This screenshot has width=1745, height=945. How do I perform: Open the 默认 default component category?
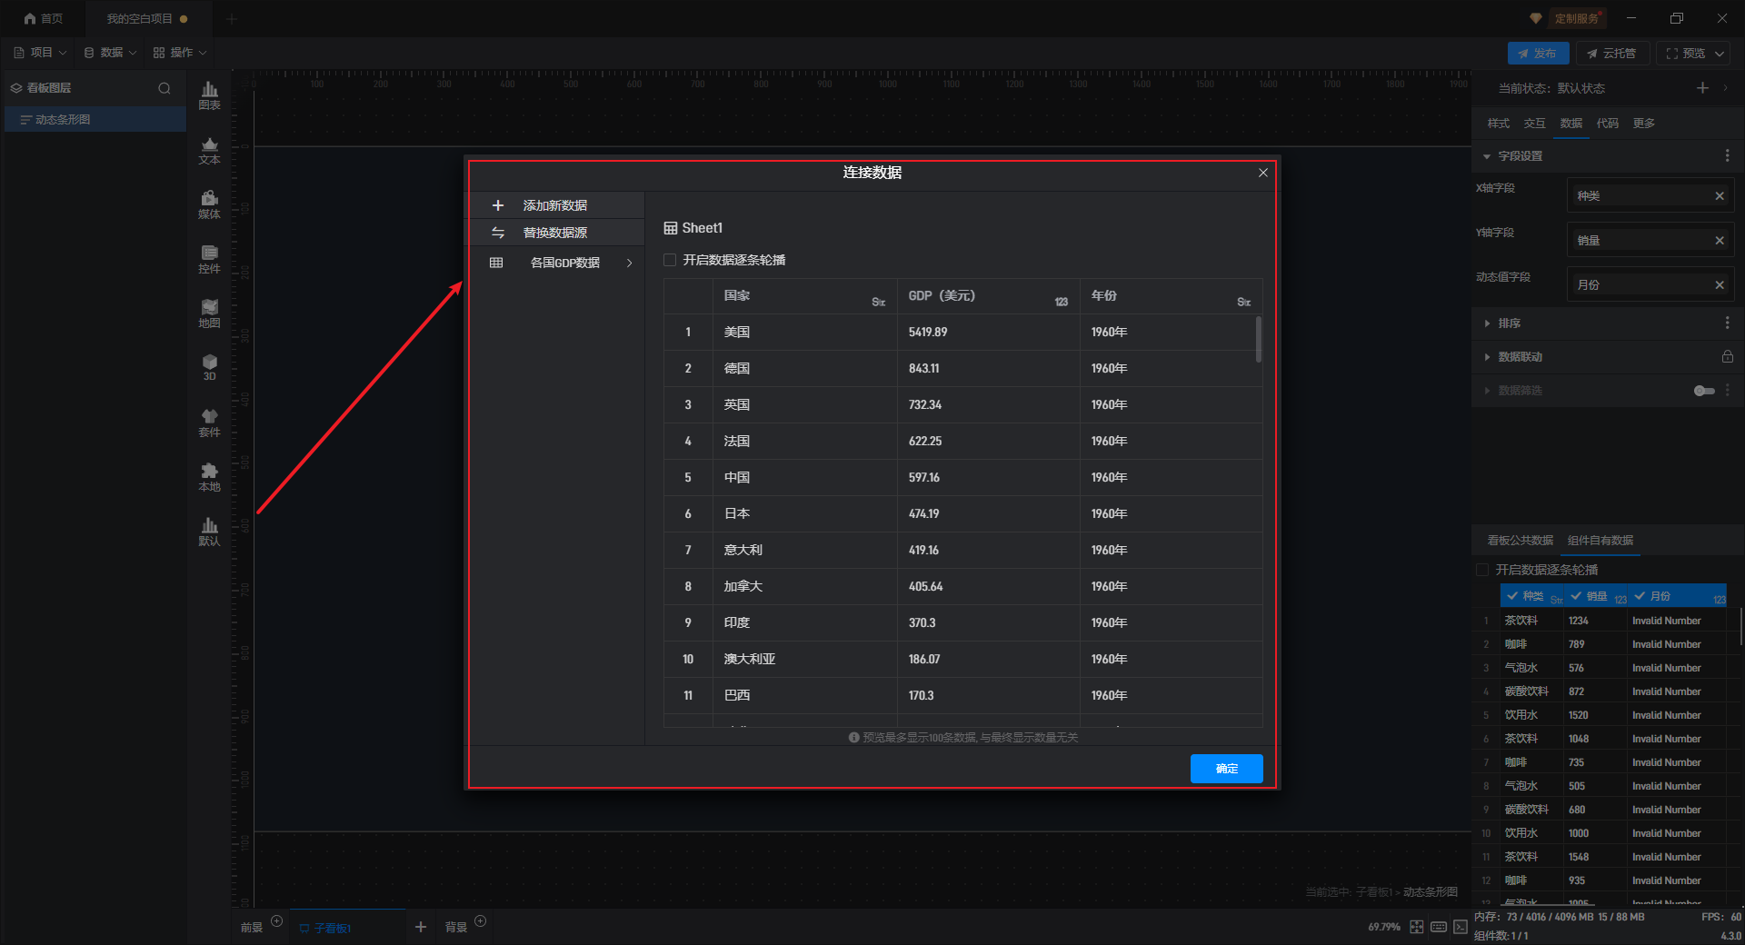[209, 532]
